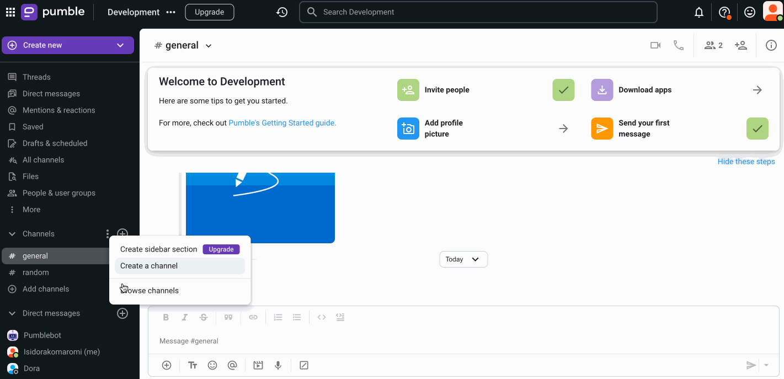Open emoji picker in composer
Viewport: 784px width, 379px height.
[x=212, y=365]
